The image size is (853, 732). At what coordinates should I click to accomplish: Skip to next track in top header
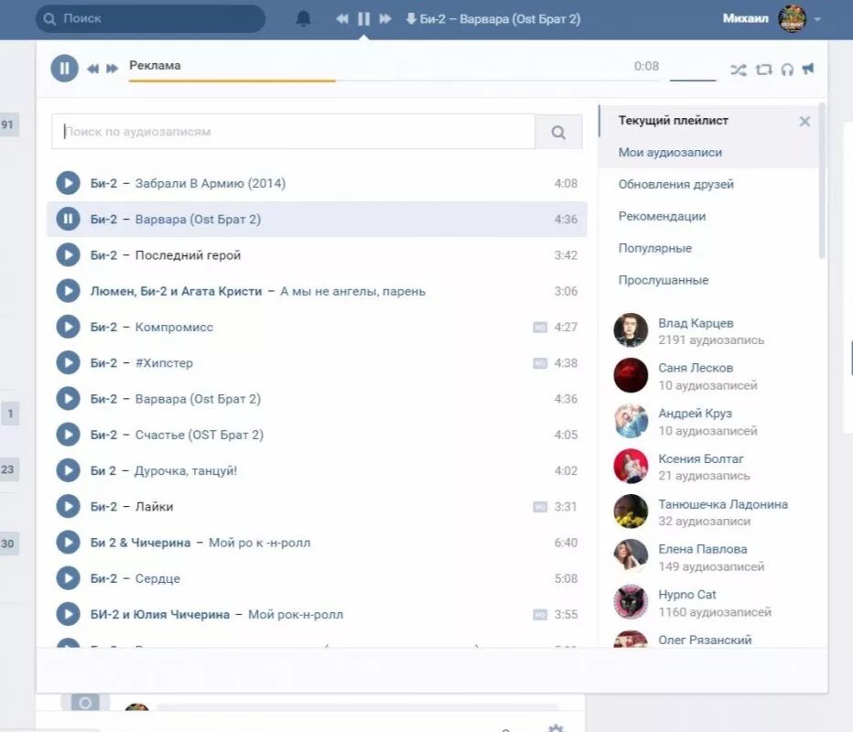coord(385,19)
